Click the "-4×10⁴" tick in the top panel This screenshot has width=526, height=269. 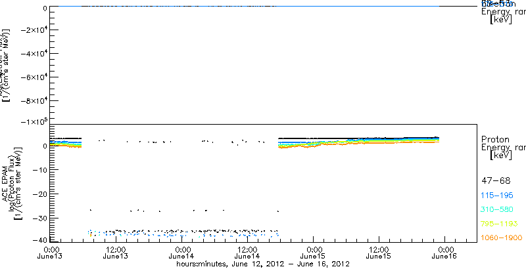34,53
